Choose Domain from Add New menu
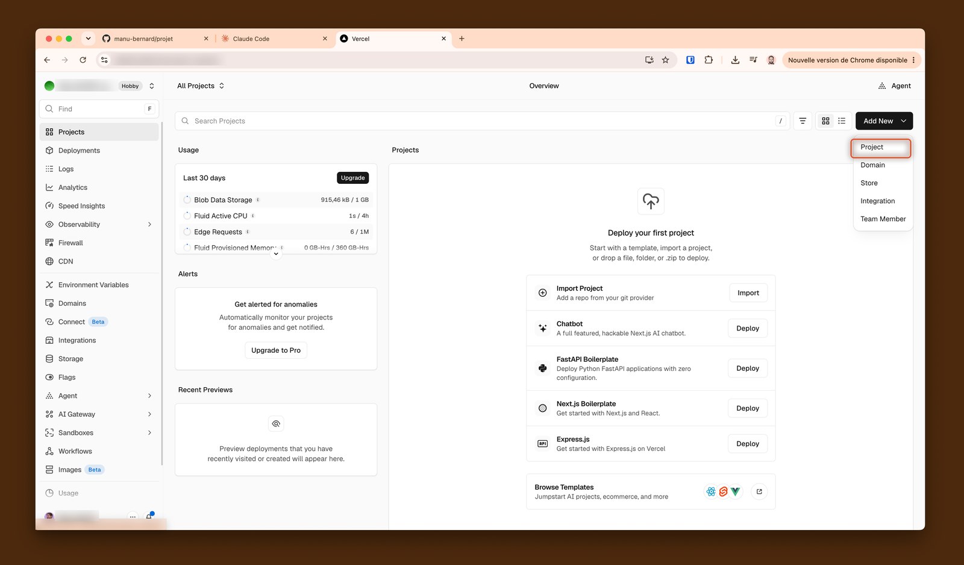 click(x=883, y=165)
